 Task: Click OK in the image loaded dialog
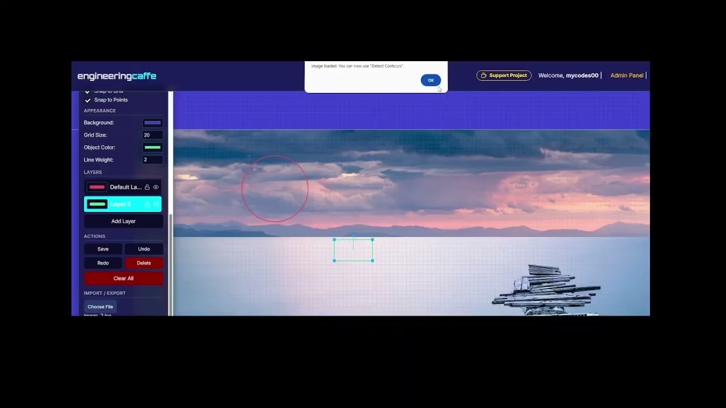tap(430, 80)
